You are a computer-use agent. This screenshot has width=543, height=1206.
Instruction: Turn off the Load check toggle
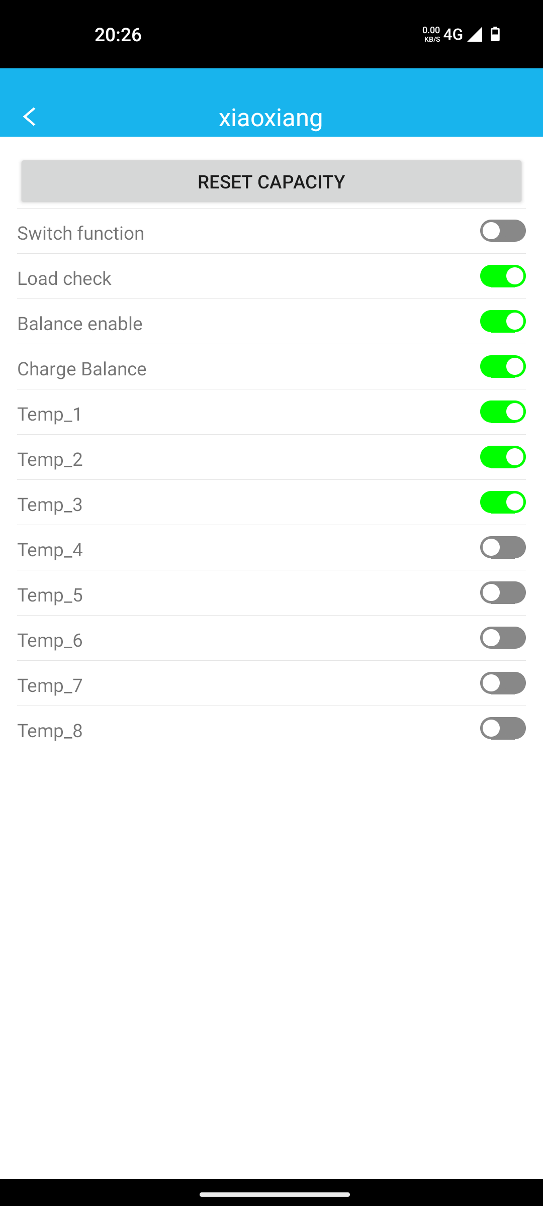click(x=502, y=276)
